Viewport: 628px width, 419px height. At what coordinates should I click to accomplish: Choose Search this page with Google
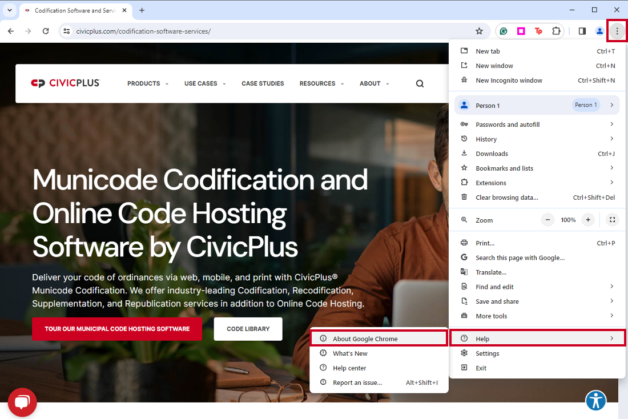pos(537,257)
